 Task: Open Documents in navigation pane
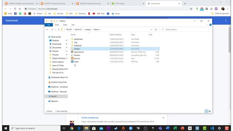click(x=57, y=48)
